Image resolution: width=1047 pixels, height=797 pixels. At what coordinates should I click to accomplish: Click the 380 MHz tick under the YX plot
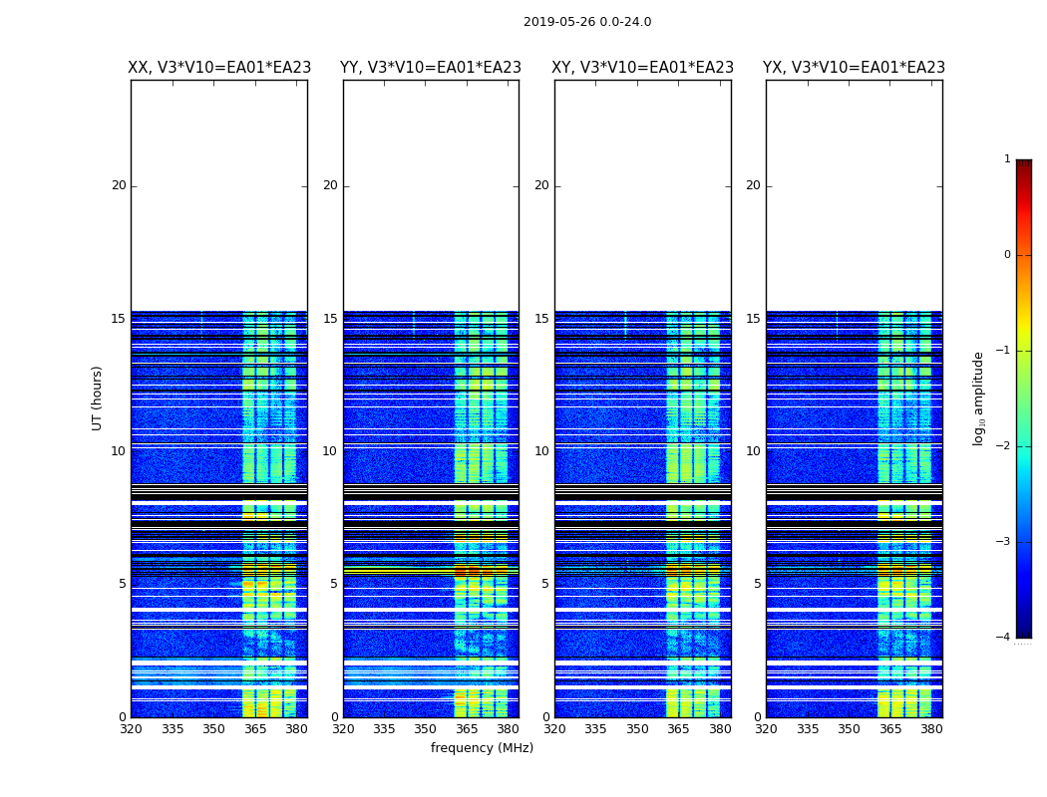click(x=931, y=729)
